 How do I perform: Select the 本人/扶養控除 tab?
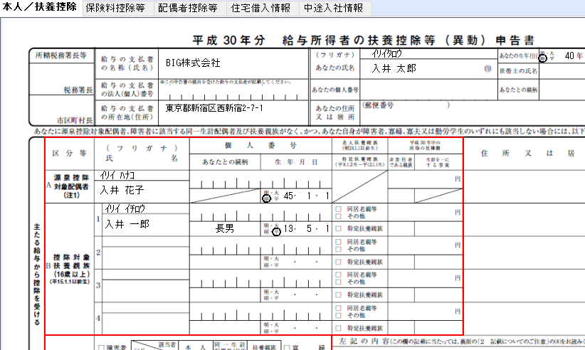(41, 7)
